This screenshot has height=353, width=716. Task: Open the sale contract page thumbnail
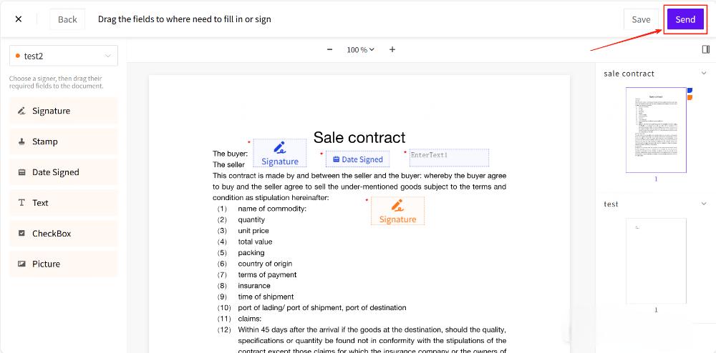pyautogui.click(x=656, y=130)
